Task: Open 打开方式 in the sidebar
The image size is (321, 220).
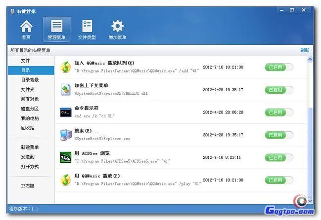Action: 30,167
